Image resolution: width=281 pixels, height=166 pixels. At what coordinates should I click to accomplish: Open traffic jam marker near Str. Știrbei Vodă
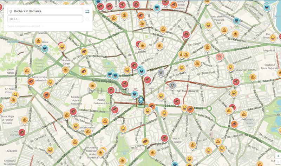coord(84,52)
